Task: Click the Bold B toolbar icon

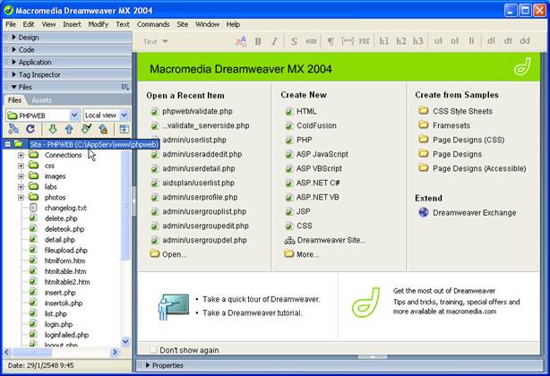Action: click(258, 41)
